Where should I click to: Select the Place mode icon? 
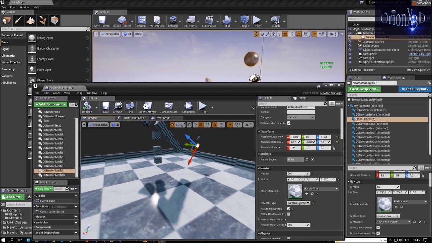click(x=6, y=21)
